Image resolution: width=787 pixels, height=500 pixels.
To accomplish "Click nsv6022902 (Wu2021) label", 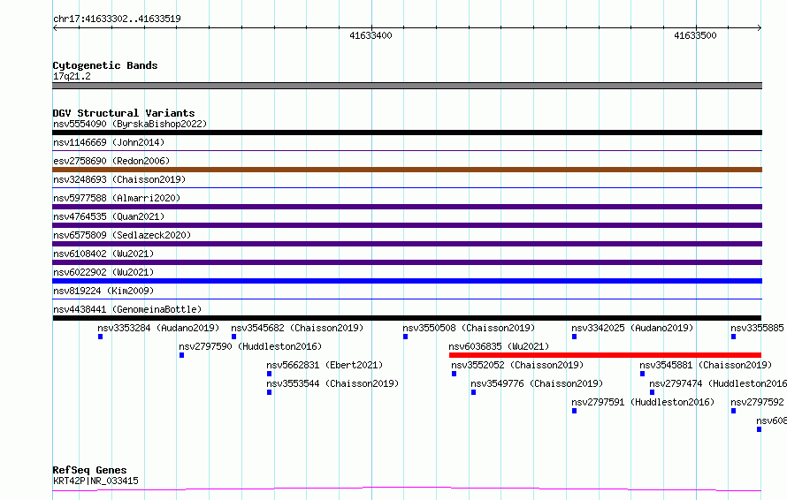I will click(103, 272).
